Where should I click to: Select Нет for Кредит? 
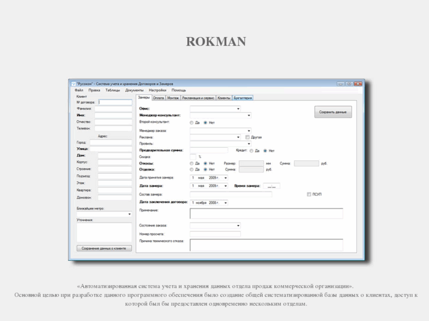(265, 151)
